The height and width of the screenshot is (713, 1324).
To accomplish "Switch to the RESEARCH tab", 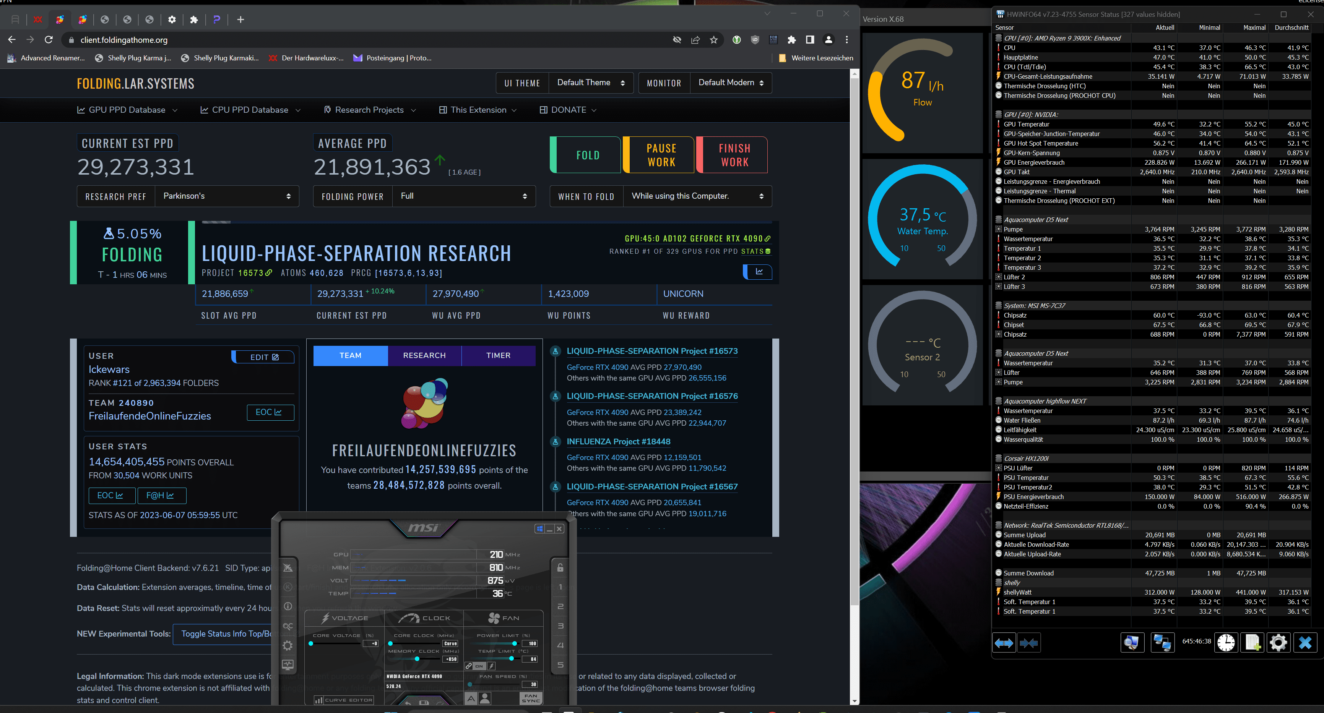I will (424, 355).
